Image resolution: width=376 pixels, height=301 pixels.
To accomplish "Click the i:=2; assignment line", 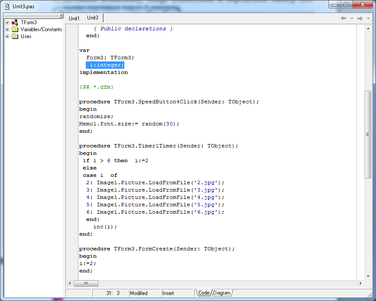I will point(88,263).
